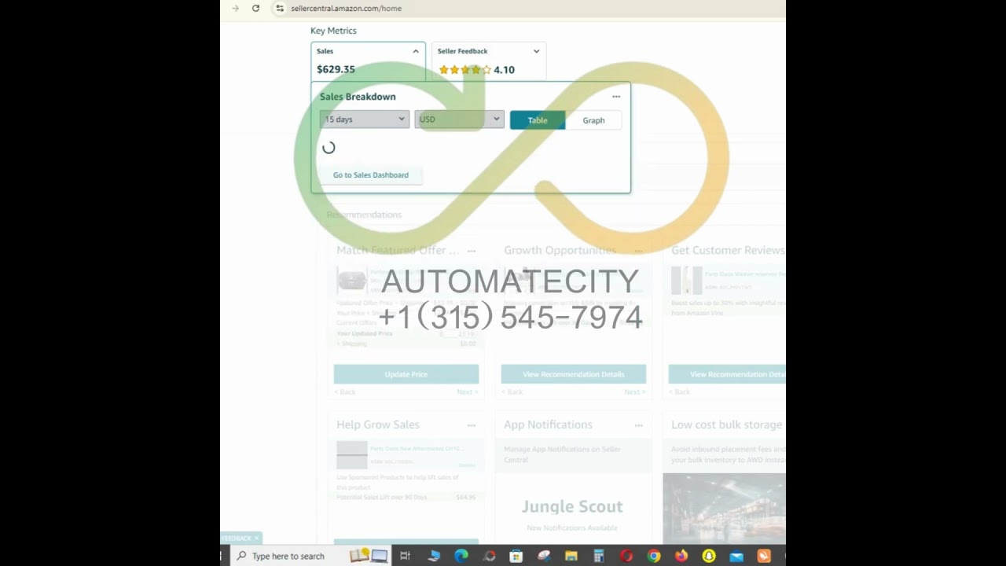The height and width of the screenshot is (566, 1006).
Task: Open site information icon beside the URL
Action: [279, 8]
